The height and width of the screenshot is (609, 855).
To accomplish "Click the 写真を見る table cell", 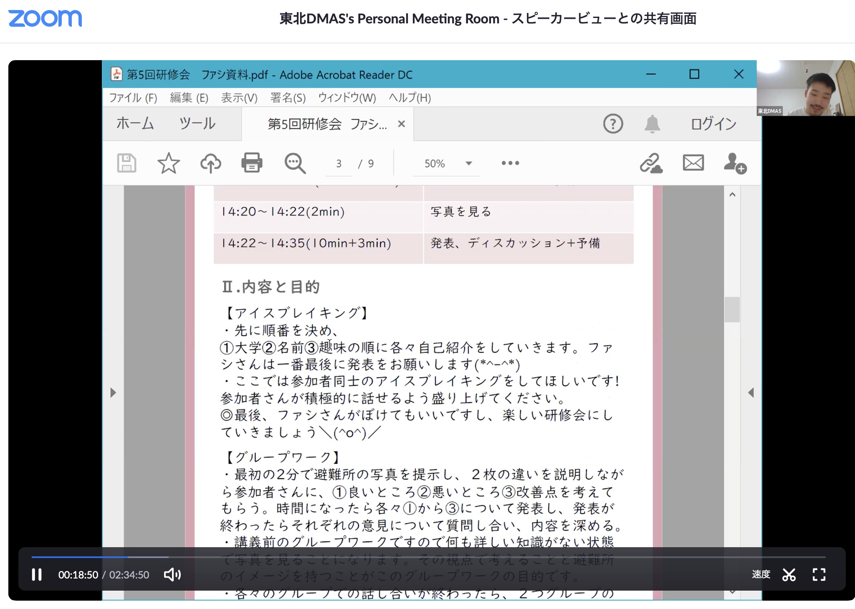I will pos(529,217).
